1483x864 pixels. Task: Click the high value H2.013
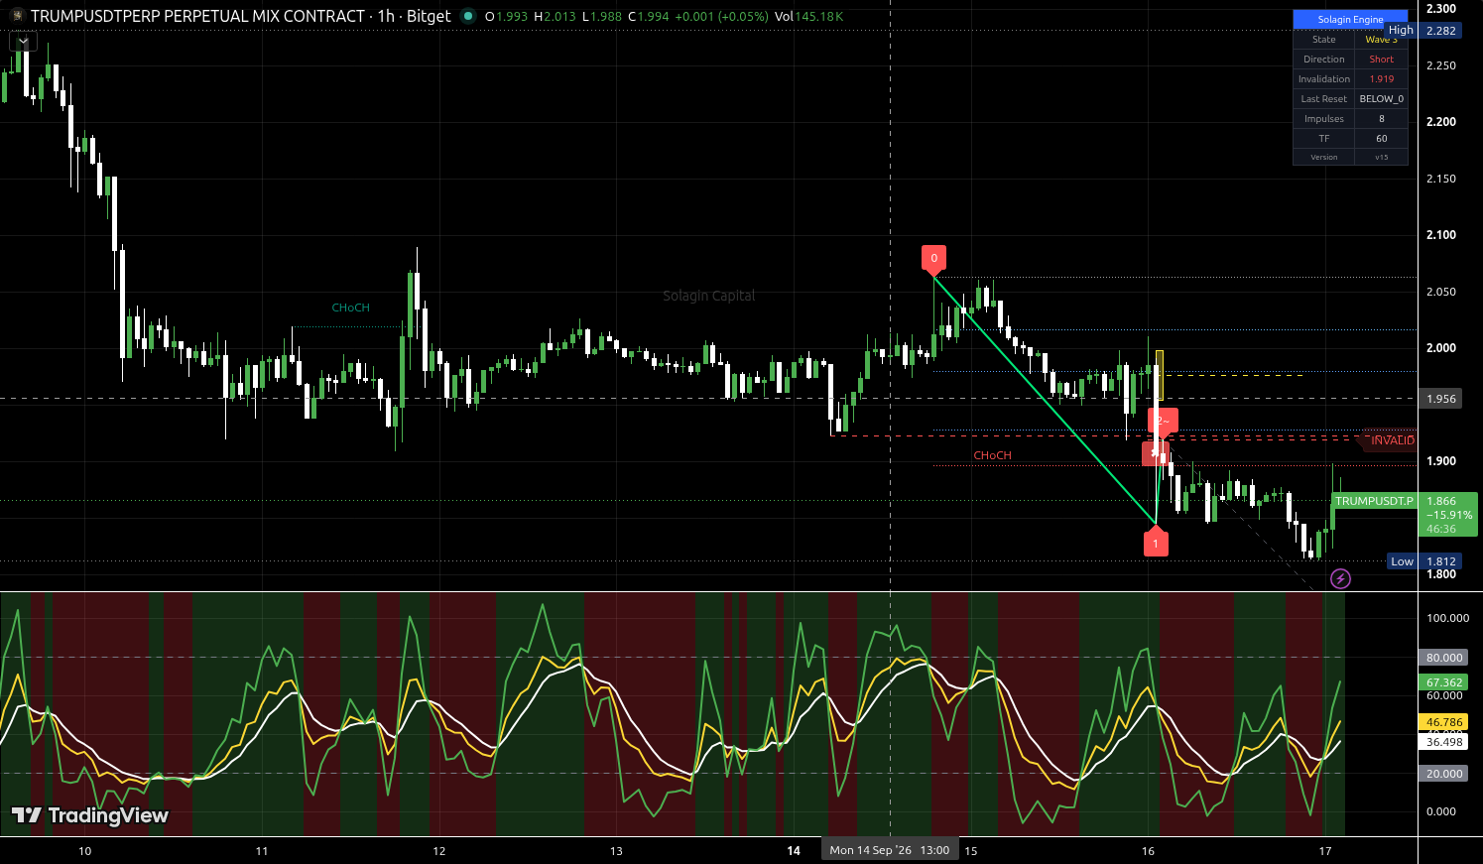(x=554, y=16)
